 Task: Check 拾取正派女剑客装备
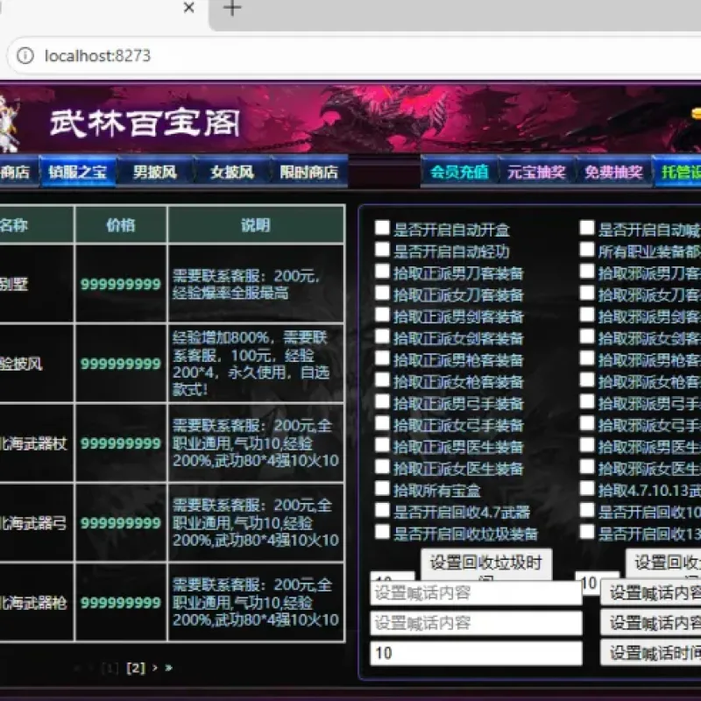tap(382, 336)
